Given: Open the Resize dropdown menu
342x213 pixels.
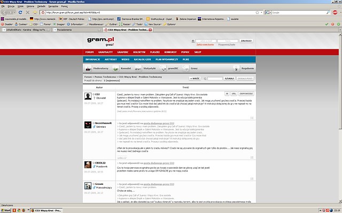Looking at the screenshot, I should click(x=125, y=24).
